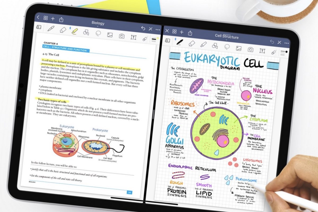The height and width of the screenshot is (212, 318).
Task: Pick the black color swatch in Cell Structure pane
Action: tap(286, 52)
